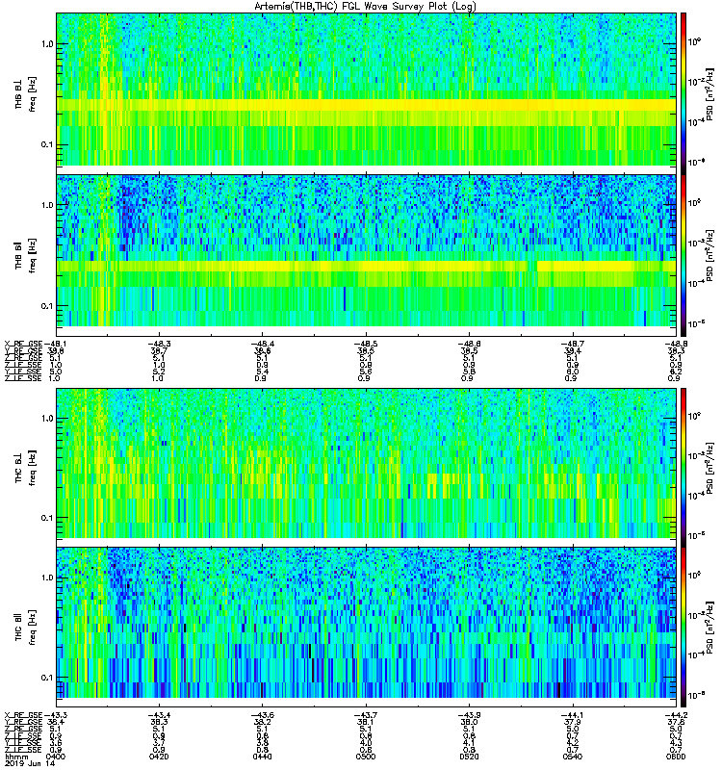Click the 1.0 frequency tick of the THC B∥ panel
This screenshot has height=770, width=722.
[x=47, y=577]
